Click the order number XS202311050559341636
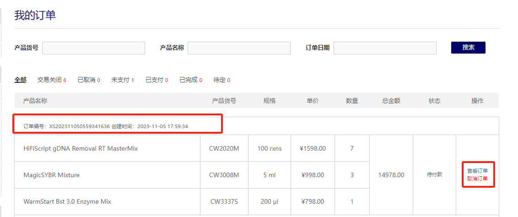The image size is (518, 217). pos(79,126)
